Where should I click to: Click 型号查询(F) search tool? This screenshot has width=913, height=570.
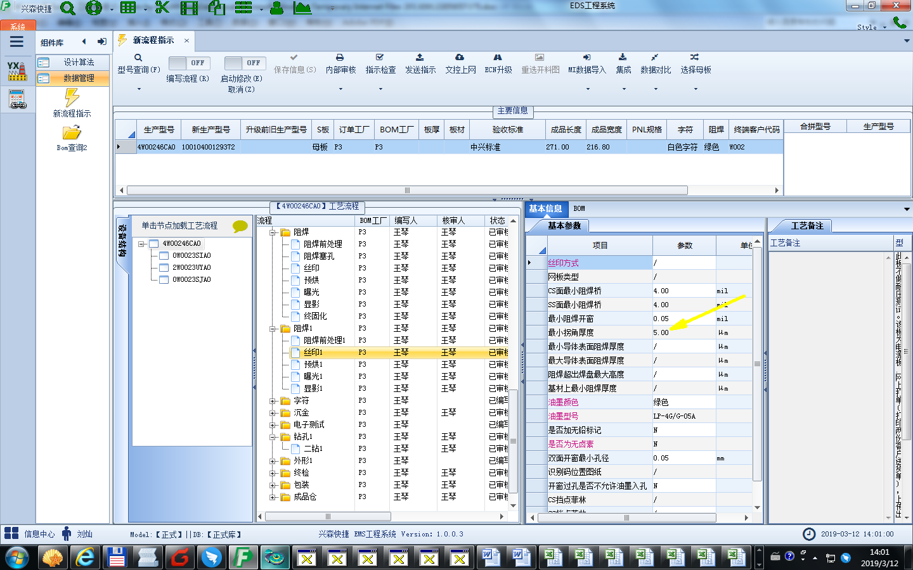138,64
